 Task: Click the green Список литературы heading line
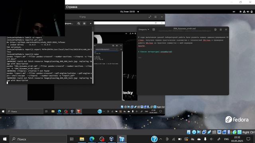pyautogui.click(x=155, y=52)
